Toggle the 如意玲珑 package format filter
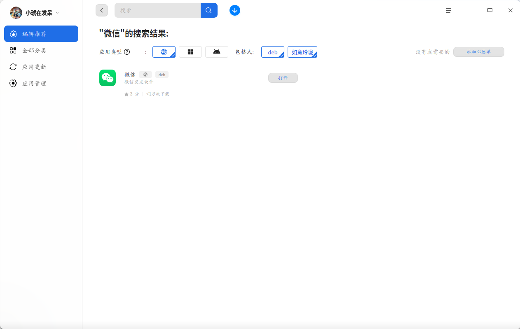The height and width of the screenshot is (329, 520). (x=302, y=52)
